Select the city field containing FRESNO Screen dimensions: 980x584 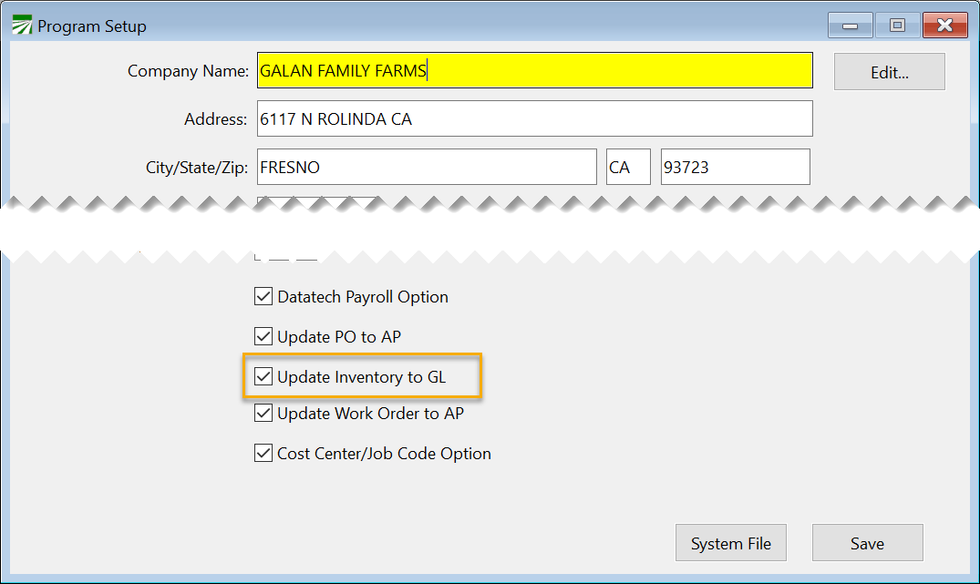coord(427,168)
